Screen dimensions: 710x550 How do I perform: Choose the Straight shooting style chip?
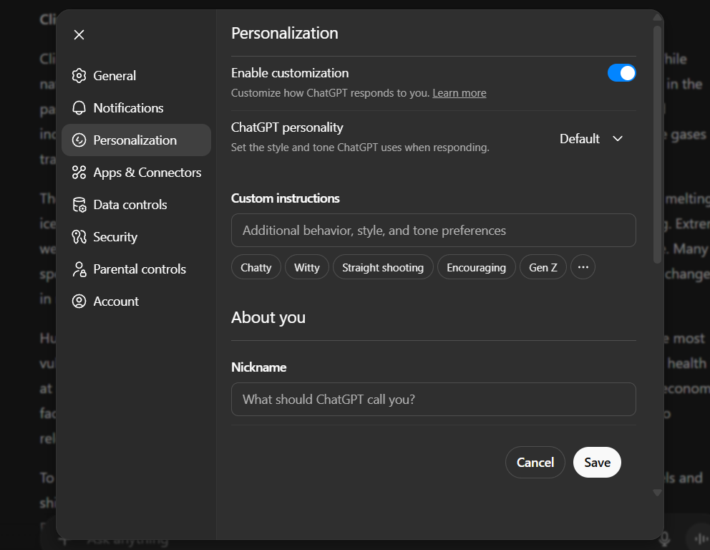tap(383, 268)
